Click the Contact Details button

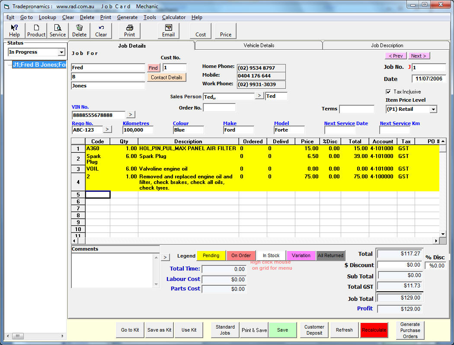[x=166, y=77]
